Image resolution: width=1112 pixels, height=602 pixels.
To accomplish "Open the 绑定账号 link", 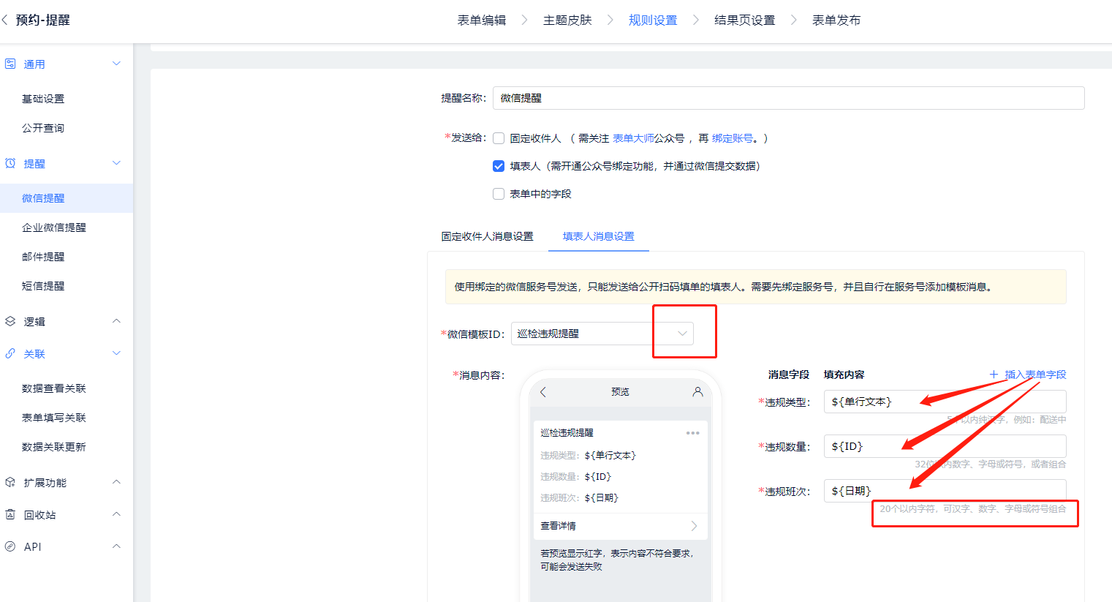I will tap(732, 138).
